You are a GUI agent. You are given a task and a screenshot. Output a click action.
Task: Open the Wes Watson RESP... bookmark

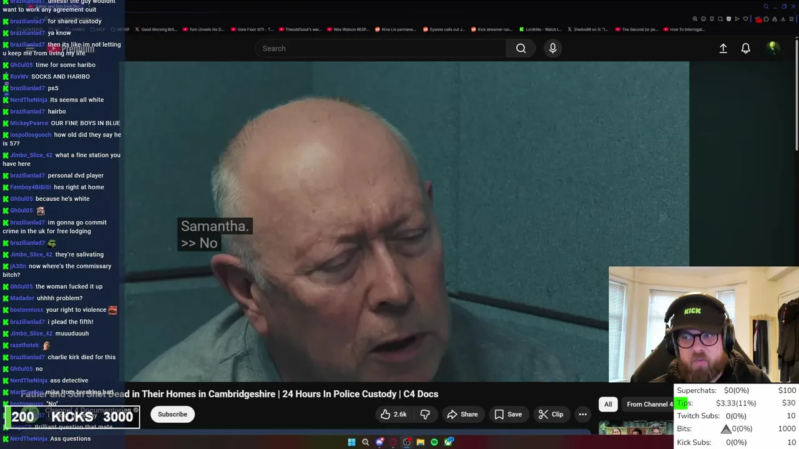[348, 29]
